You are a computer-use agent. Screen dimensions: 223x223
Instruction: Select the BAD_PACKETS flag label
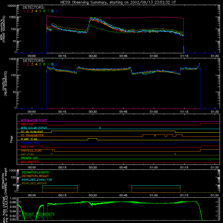[30, 162]
